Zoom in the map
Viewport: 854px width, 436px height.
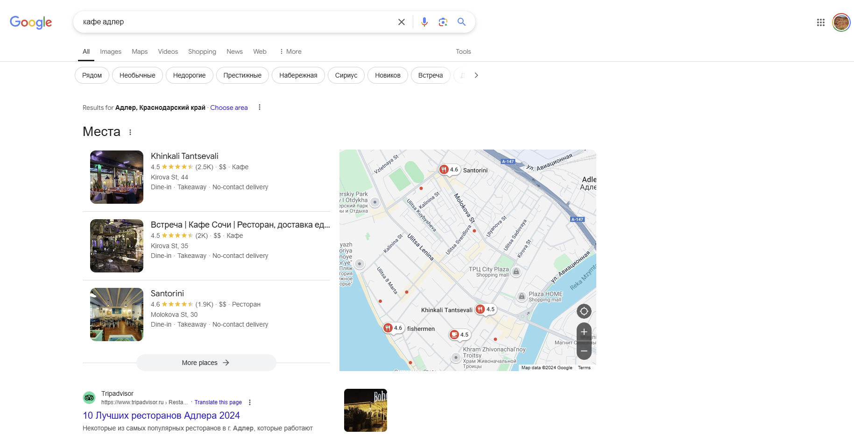[584, 332]
